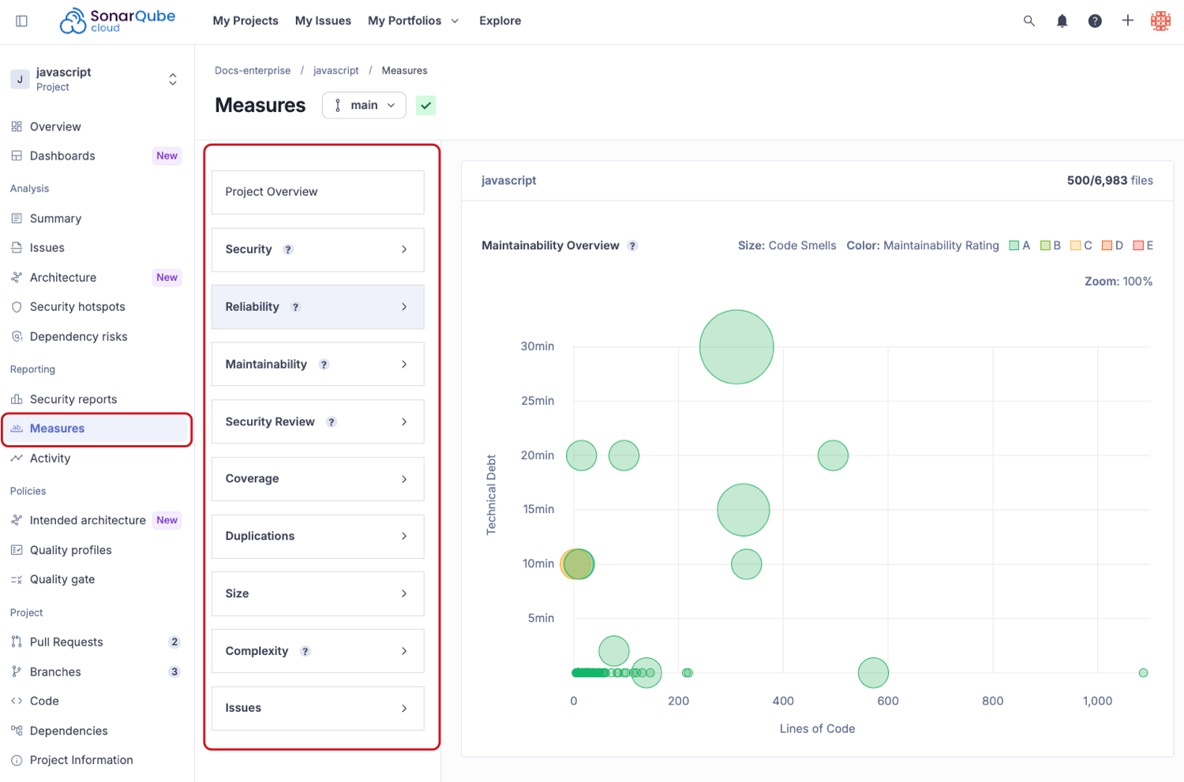This screenshot has width=1184, height=782.
Task: Click the search magnifier icon
Action: click(1029, 21)
